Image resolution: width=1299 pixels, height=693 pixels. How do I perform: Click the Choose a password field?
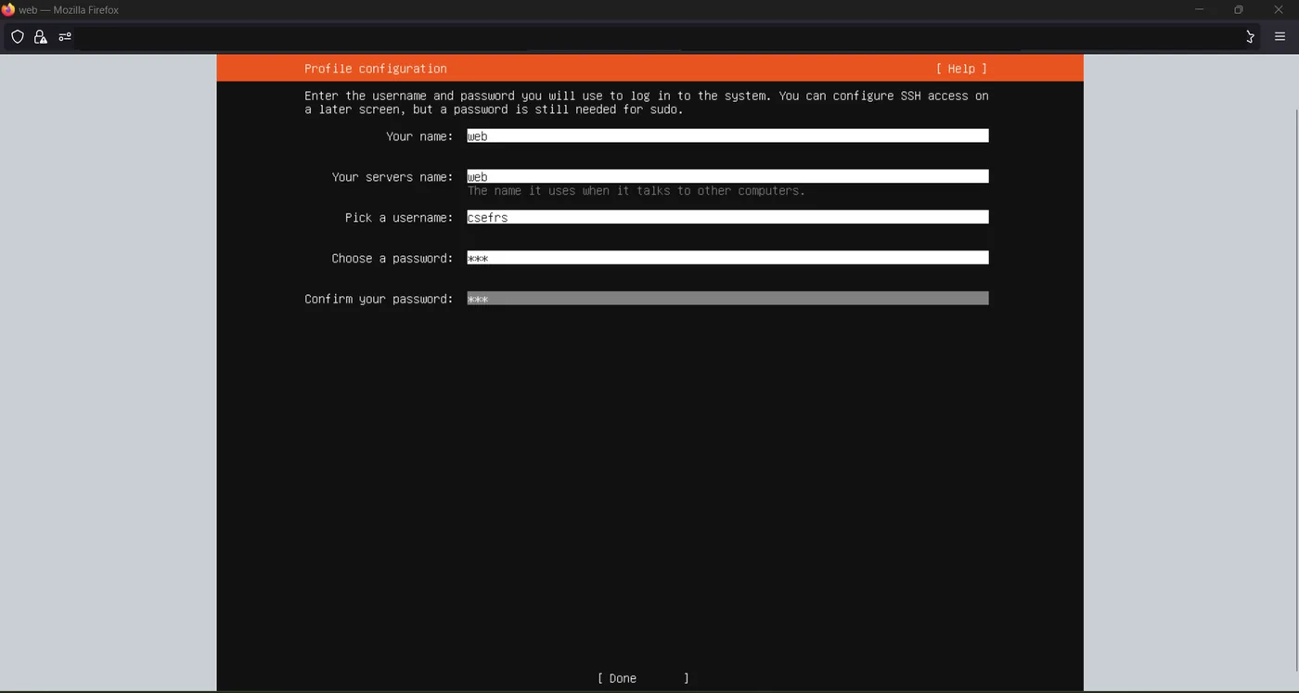point(727,258)
